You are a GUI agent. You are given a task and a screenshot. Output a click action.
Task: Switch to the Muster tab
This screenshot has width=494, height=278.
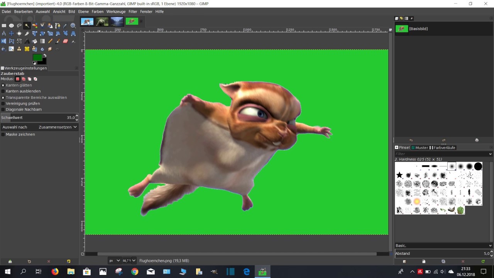420,147
